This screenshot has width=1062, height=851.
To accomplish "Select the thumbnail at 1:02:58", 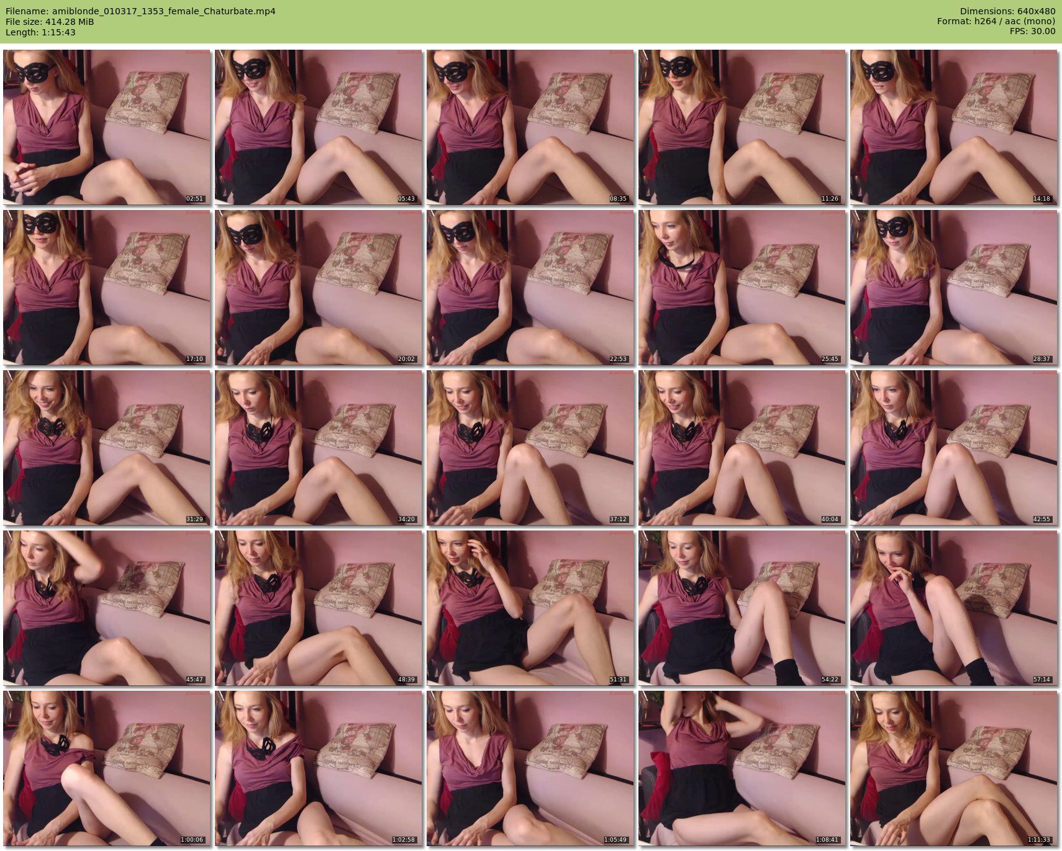I will 319,768.
